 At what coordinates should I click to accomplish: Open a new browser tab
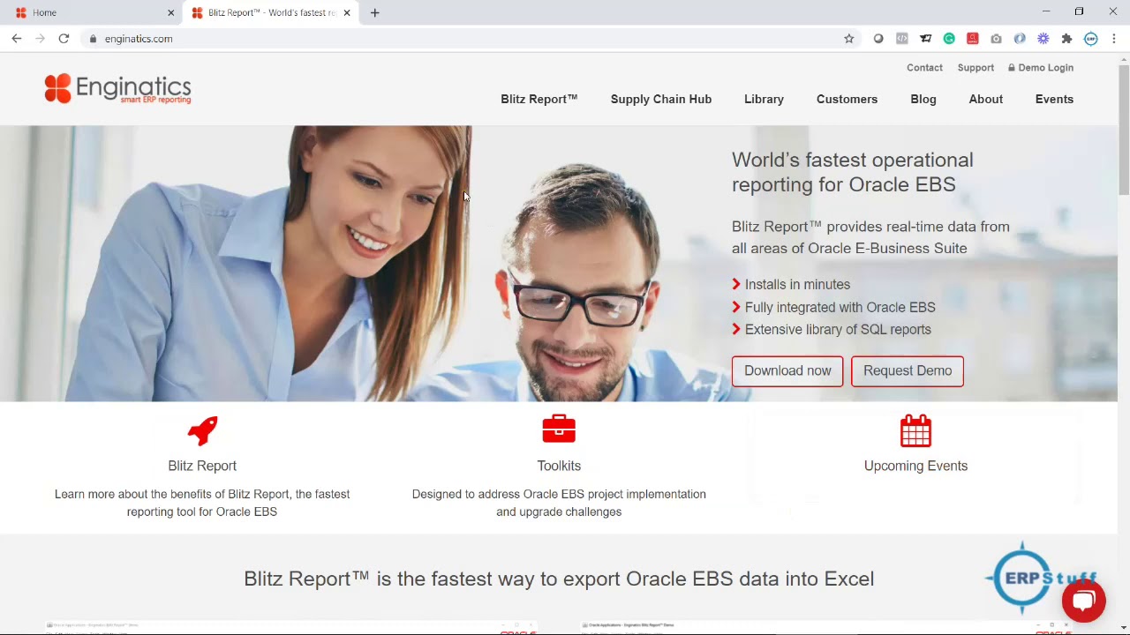point(375,12)
